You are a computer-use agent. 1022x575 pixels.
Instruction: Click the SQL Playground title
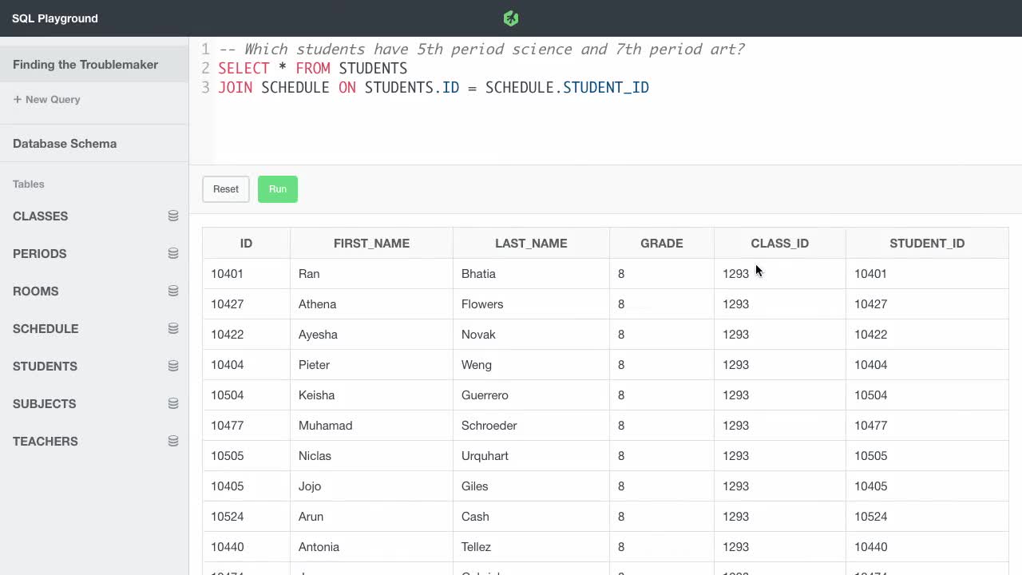tap(54, 18)
